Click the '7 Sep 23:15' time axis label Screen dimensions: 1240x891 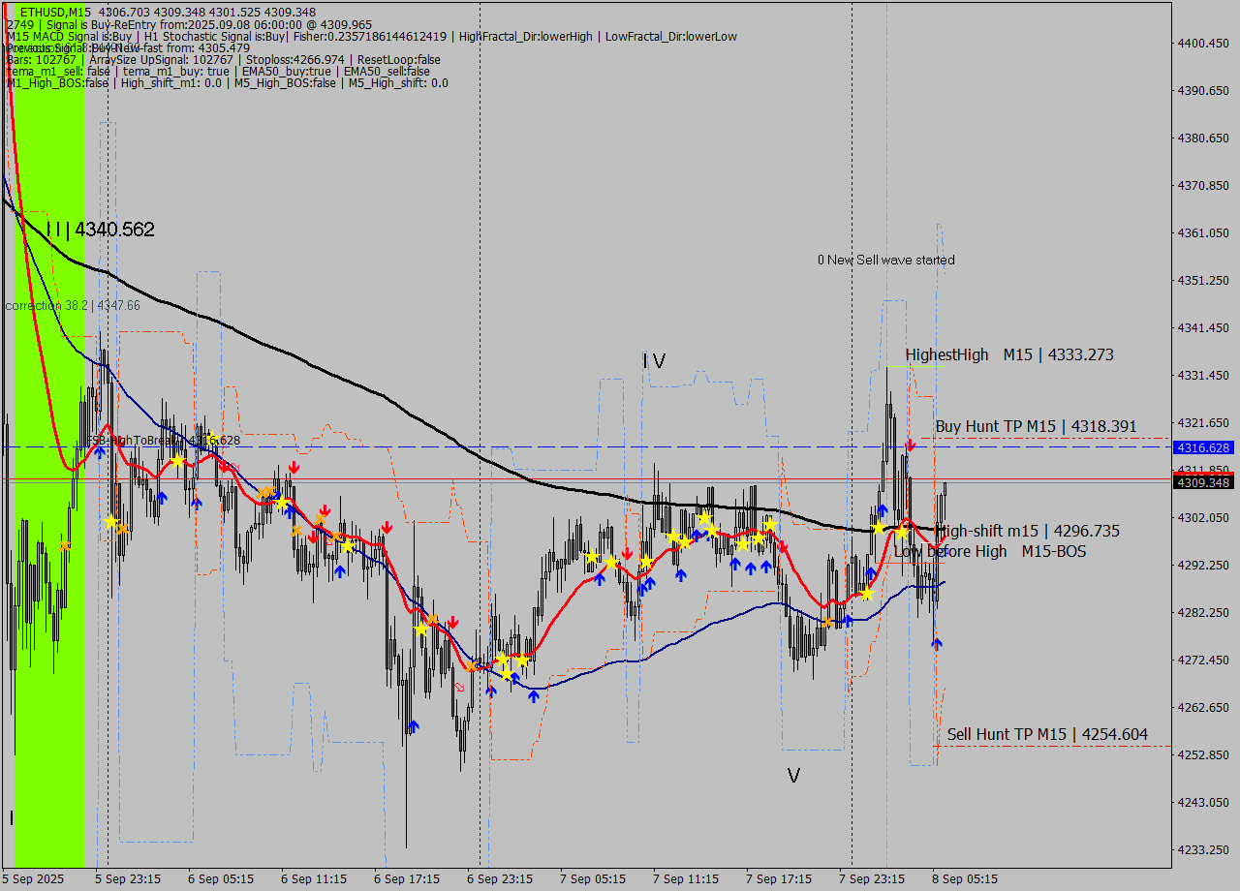click(872, 879)
